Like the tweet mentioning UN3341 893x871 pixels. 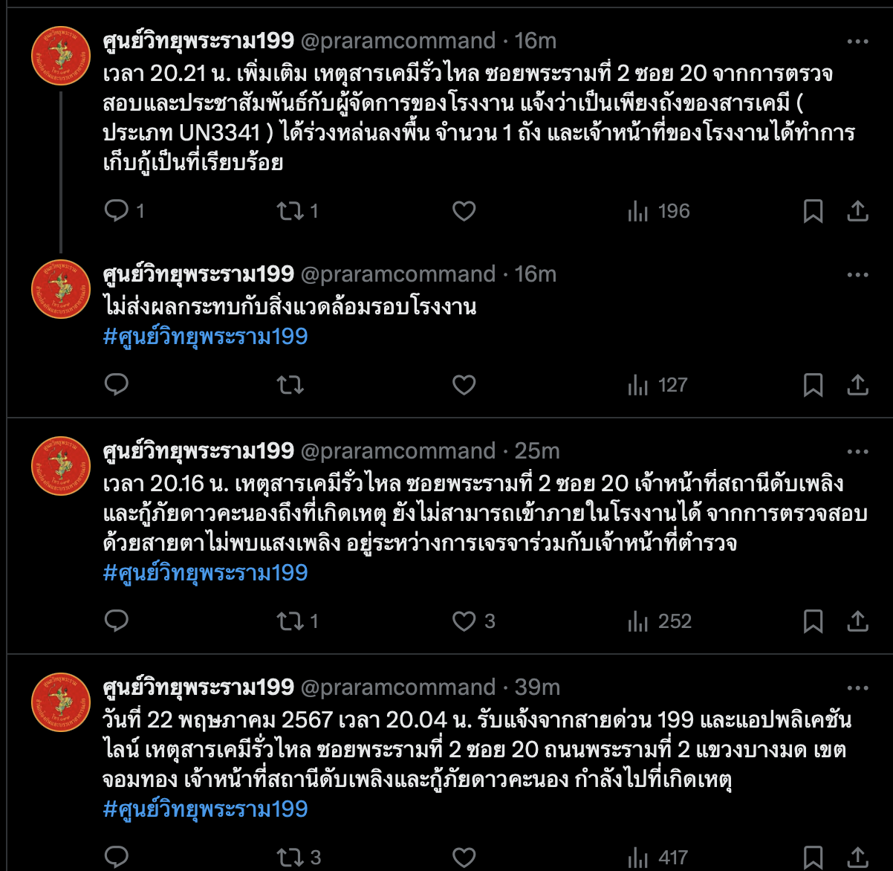point(464,211)
